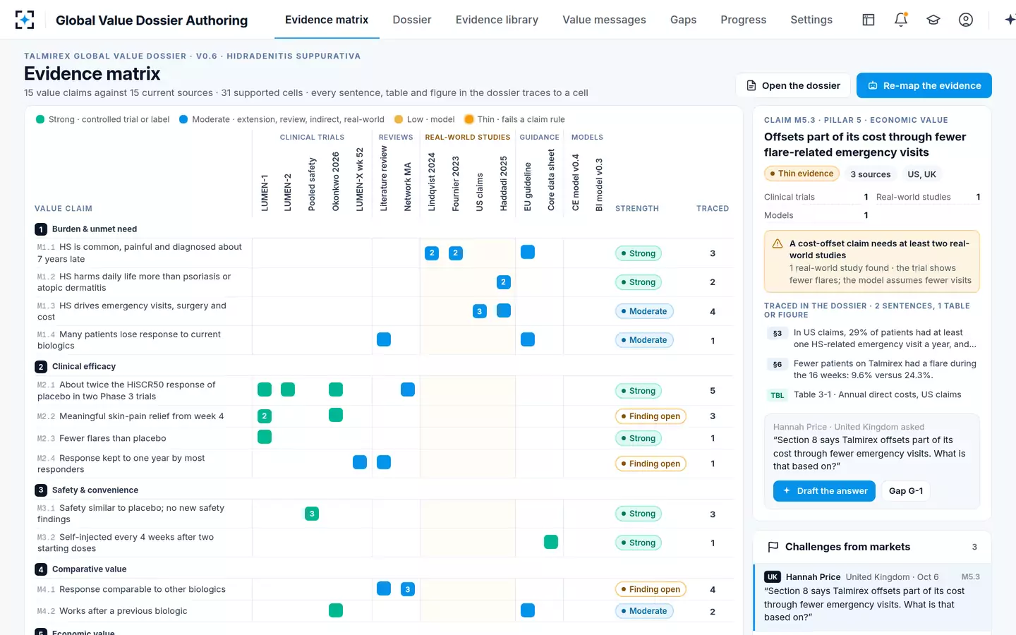Screen dimensions: 1016x635
Task: Click the Thin evidence badge
Action: click(802, 174)
